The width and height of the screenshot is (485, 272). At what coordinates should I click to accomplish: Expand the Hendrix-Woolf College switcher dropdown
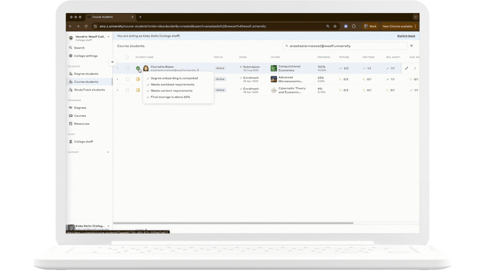108,37
